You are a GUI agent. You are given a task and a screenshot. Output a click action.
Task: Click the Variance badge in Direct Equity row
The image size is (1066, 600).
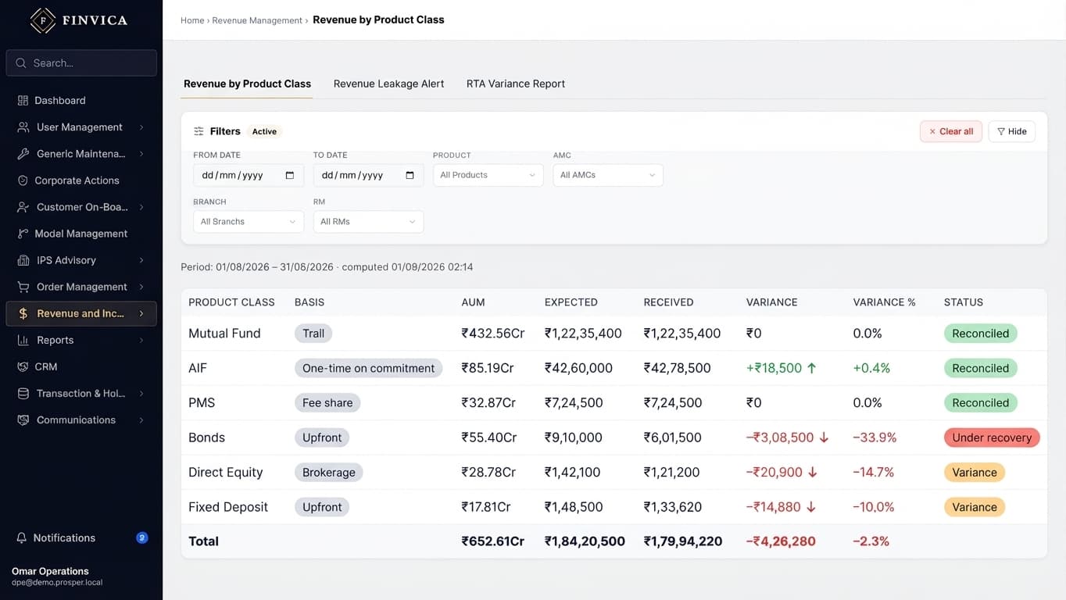click(x=974, y=472)
